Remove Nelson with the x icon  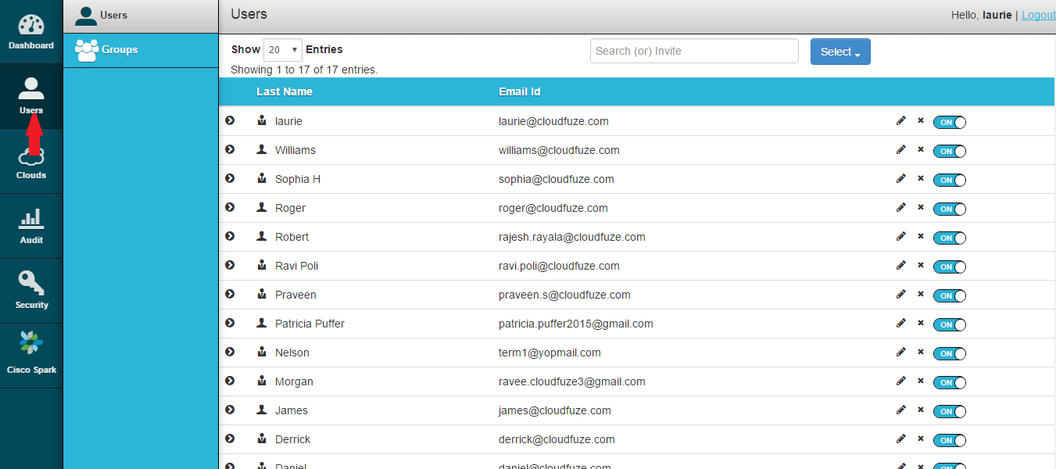point(921,352)
